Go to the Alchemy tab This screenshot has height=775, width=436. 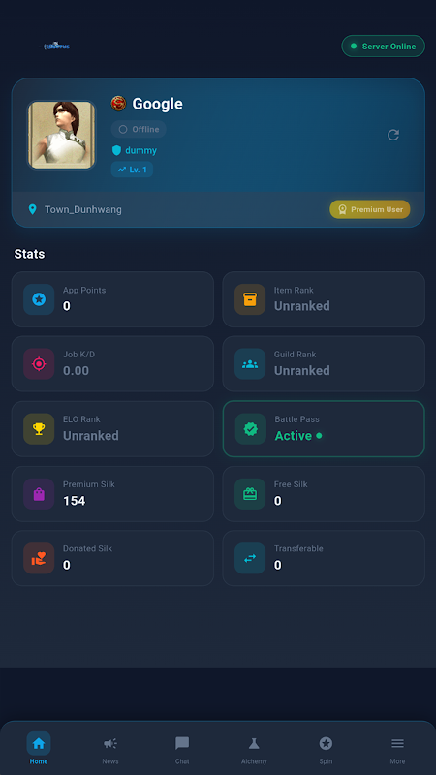click(x=254, y=749)
